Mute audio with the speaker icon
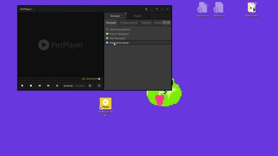Image resolution: width=278 pixels, height=156 pixels. (x=83, y=79)
